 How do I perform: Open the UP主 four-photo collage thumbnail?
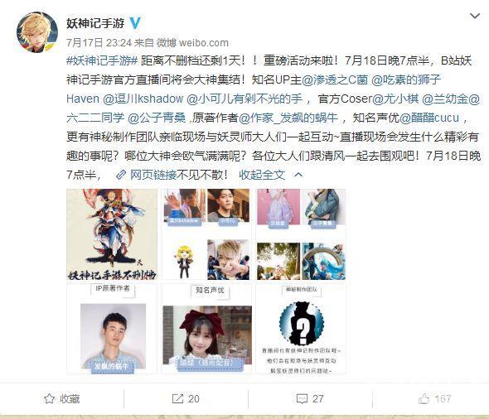[x=206, y=234]
